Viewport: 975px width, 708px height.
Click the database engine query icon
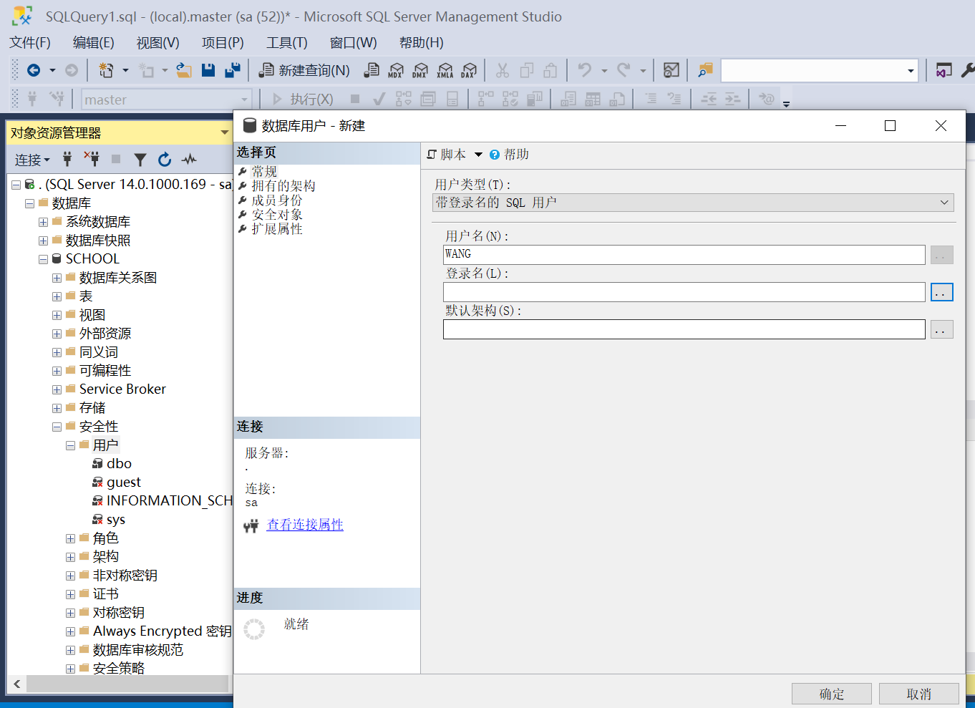[372, 70]
